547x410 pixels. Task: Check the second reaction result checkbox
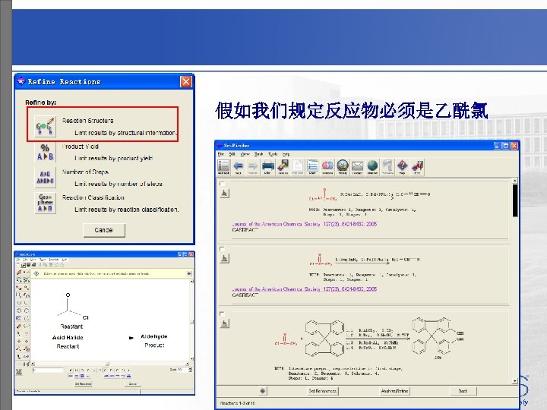coord(222,248)
